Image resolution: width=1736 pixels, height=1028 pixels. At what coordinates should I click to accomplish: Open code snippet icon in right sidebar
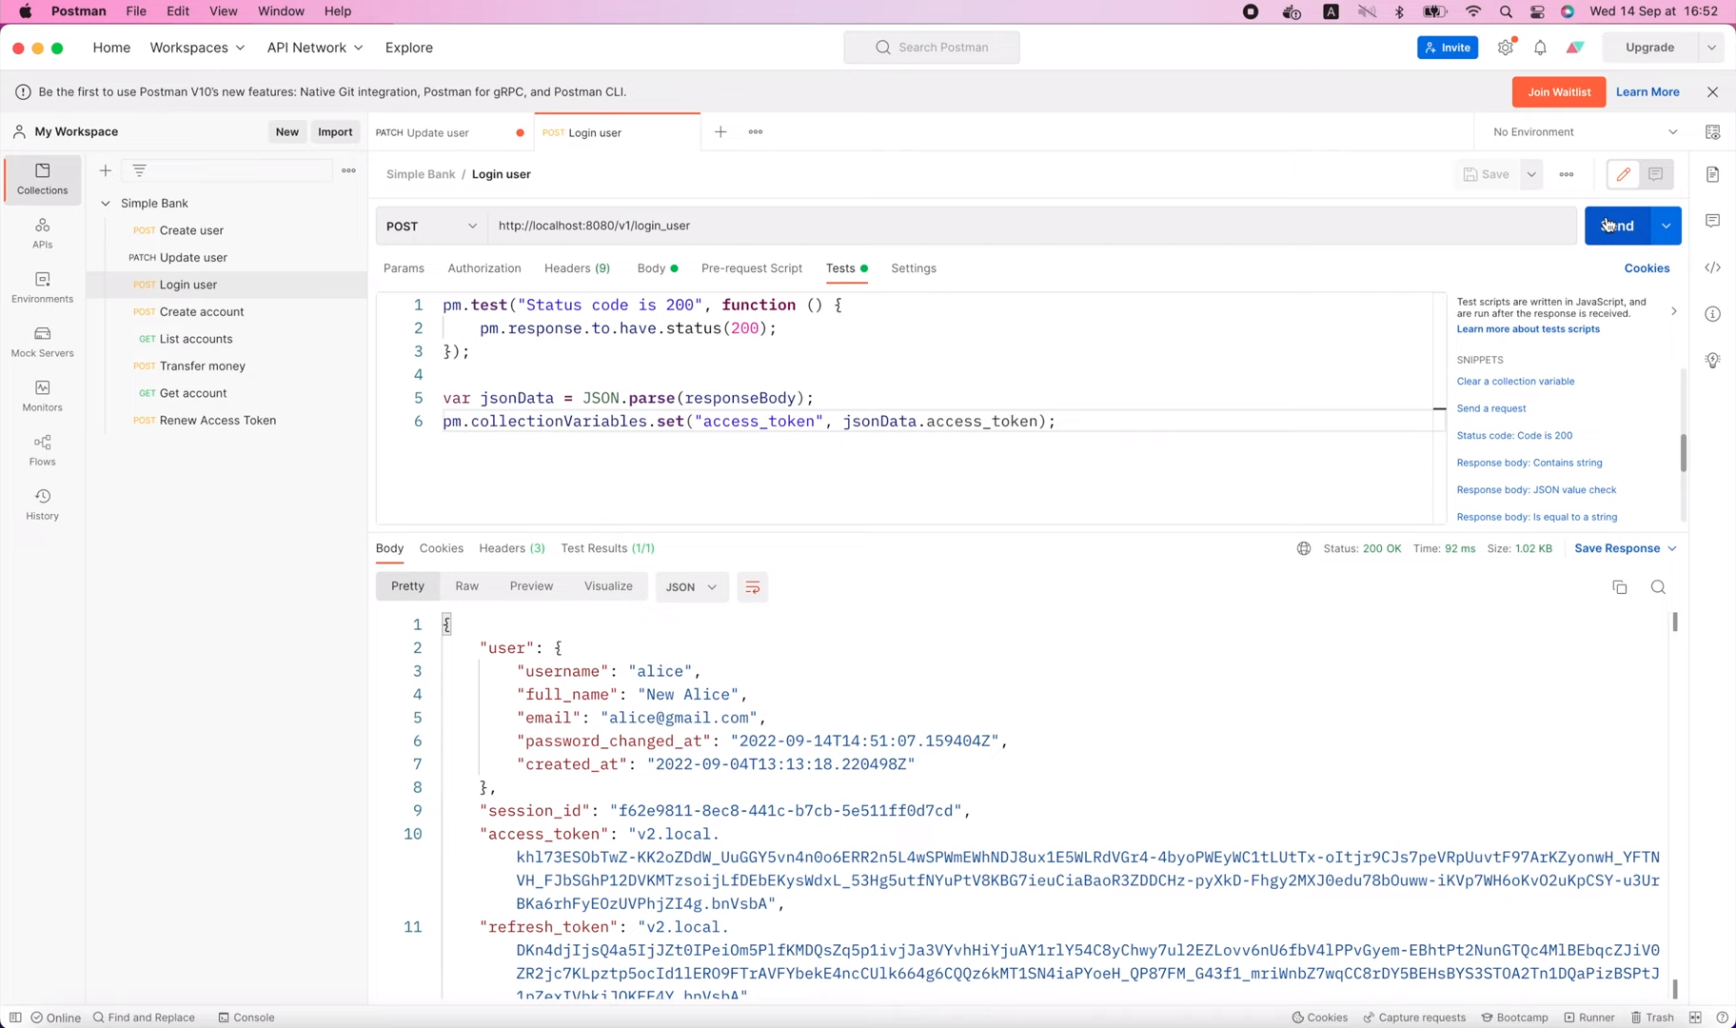click(1713, 267)
